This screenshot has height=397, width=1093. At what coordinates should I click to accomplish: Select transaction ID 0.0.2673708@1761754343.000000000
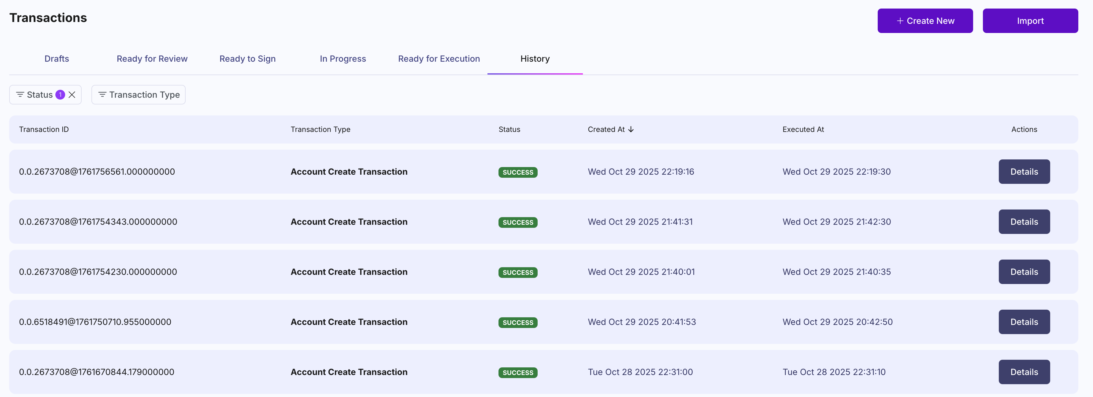click(x=98, y=222)
